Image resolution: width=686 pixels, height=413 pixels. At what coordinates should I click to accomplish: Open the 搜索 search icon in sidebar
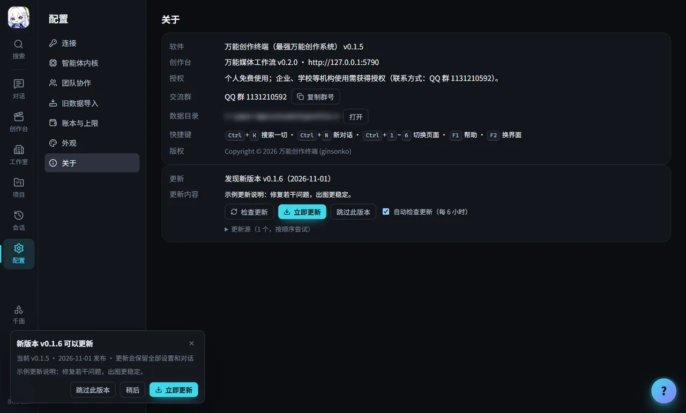pos(19,49)
